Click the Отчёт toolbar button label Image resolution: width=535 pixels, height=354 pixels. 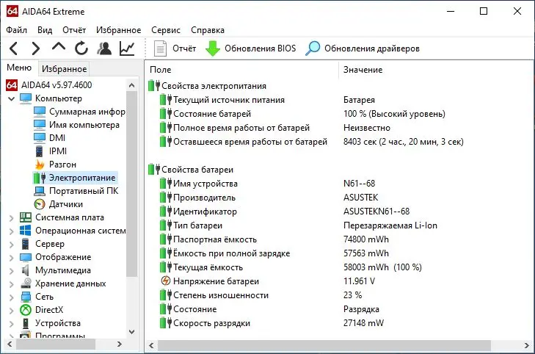point(184,48)
